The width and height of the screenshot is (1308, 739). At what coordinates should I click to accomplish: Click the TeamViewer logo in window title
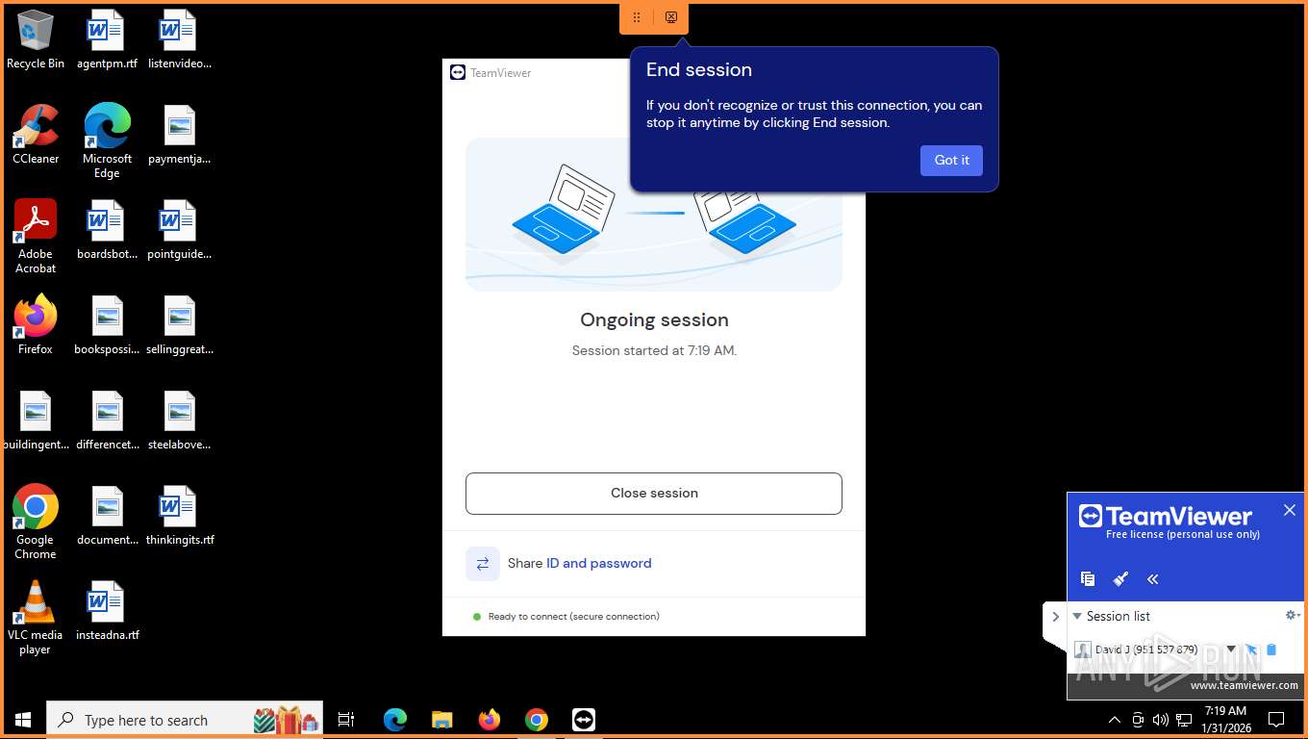pos(458,72)
